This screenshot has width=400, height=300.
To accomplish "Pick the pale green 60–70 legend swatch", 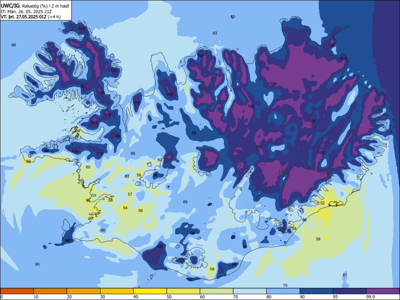I will tap(216, 291).
